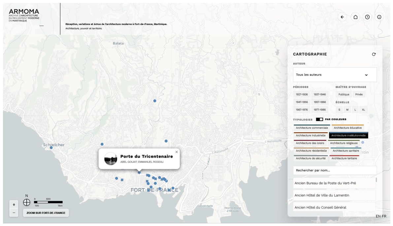
Task: Show the info icon panel
Action: pyautogui.click(x=379, y=17)
